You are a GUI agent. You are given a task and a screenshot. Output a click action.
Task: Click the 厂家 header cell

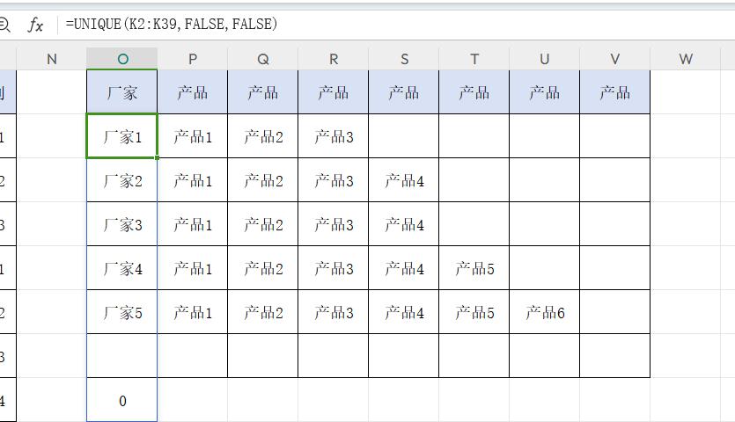122,92
